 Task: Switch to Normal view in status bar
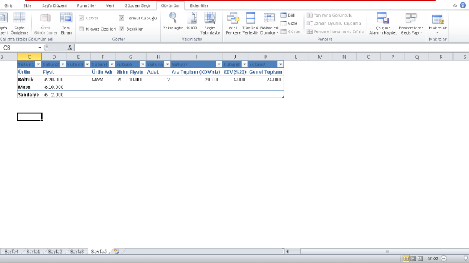406,258
